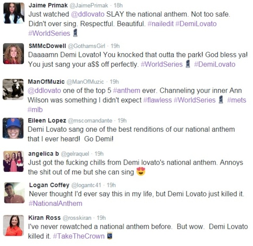Open Logan Coffey's profile picture
This screenshot has height=246, width=253.
[x=14, y=193]
